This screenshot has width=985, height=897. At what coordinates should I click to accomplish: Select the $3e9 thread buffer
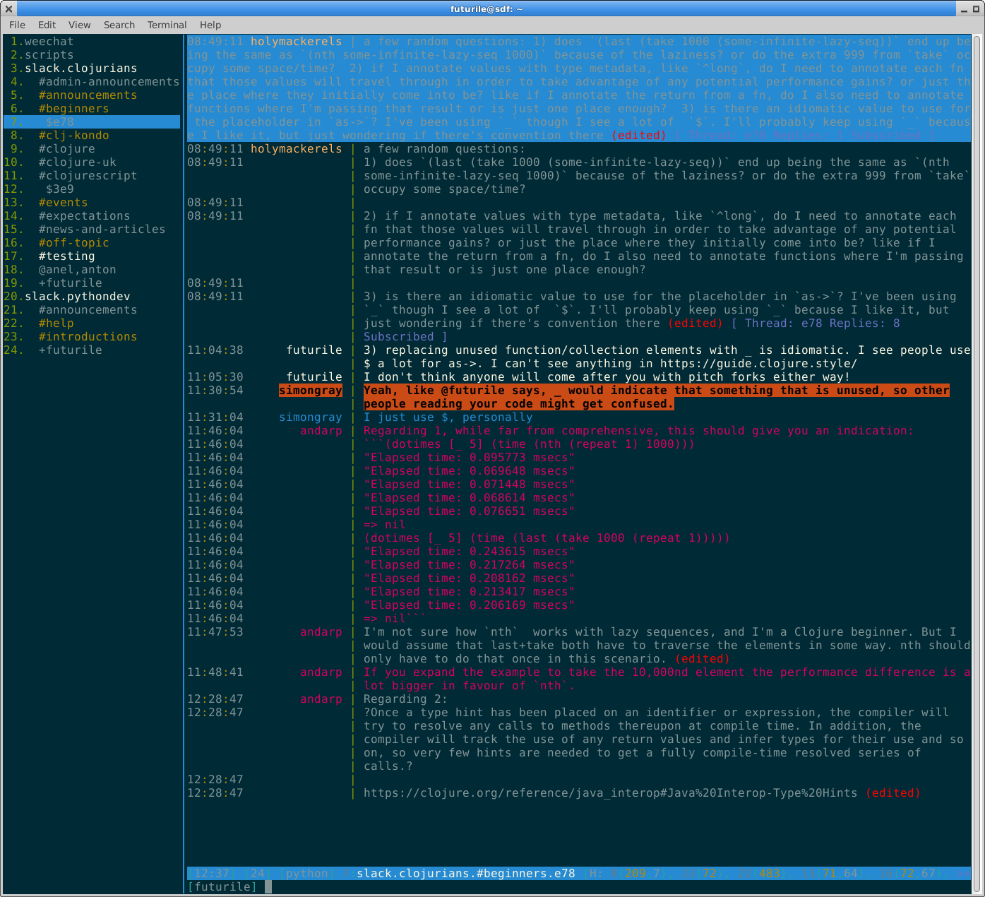(60, 189)
